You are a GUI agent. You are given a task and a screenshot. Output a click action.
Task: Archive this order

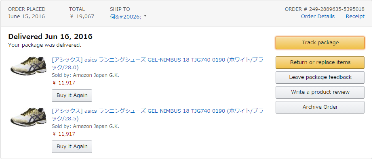[320, 107]
